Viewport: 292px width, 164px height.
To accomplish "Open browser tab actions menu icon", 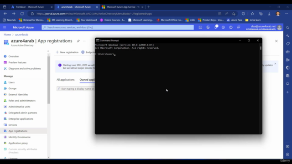I will pyautogui.click(x=5, y=7).
